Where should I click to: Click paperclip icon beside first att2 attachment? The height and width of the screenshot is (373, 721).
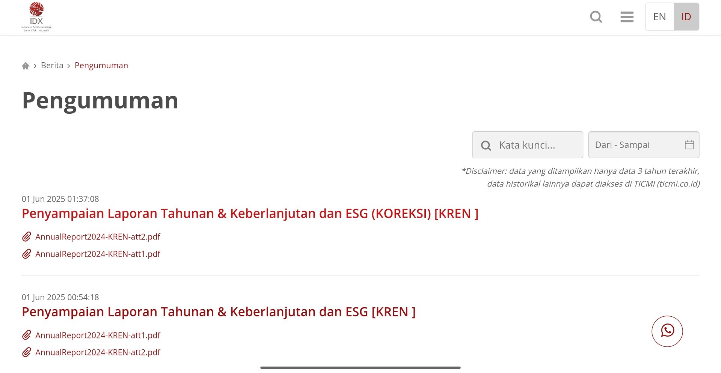[x=26, y=237]
